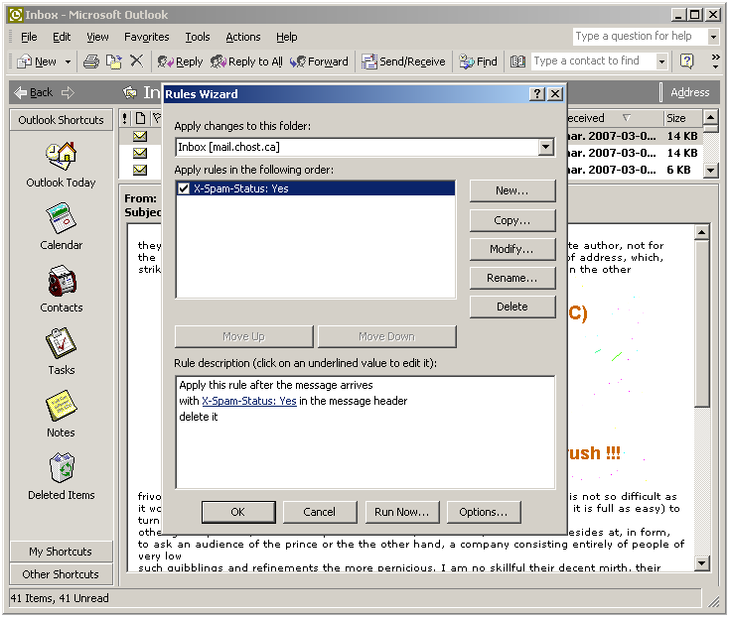Click the New... rule button
The width and height of the screenshot is (730, 618).
pos(512,190)
